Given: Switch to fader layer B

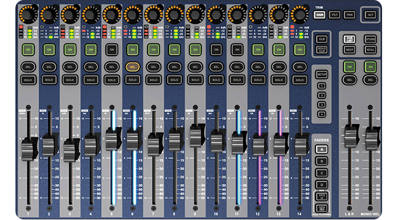Looking at the screenshot, I should [321, 161].
